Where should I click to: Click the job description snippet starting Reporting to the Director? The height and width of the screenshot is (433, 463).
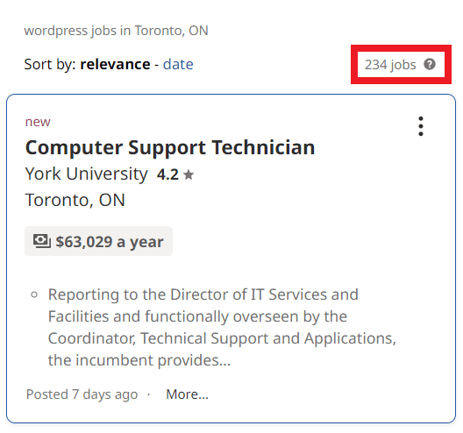(222, 327)
